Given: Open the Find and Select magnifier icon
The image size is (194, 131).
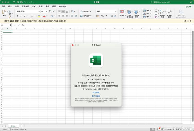Looking at the screenshot, I should coord(169,12).
